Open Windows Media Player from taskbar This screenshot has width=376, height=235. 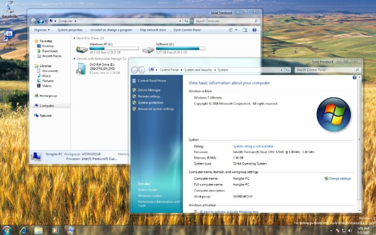[x=55, y=231]
